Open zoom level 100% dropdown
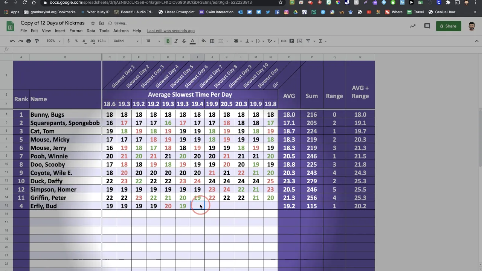 [x=53, y=41]
